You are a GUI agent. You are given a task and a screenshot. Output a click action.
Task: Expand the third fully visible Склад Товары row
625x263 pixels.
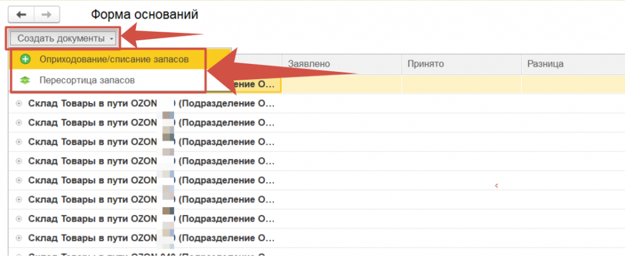(18, 142)
